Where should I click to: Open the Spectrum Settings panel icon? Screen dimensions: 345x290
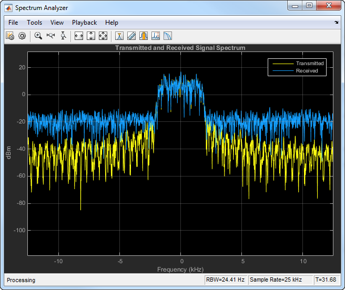click(x=10, y=36)
